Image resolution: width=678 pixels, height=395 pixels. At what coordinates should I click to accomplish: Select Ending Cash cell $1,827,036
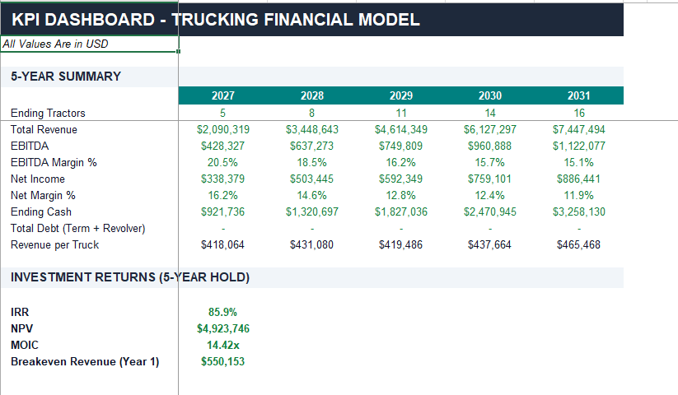pyautogui.click(x=401, y=212)
